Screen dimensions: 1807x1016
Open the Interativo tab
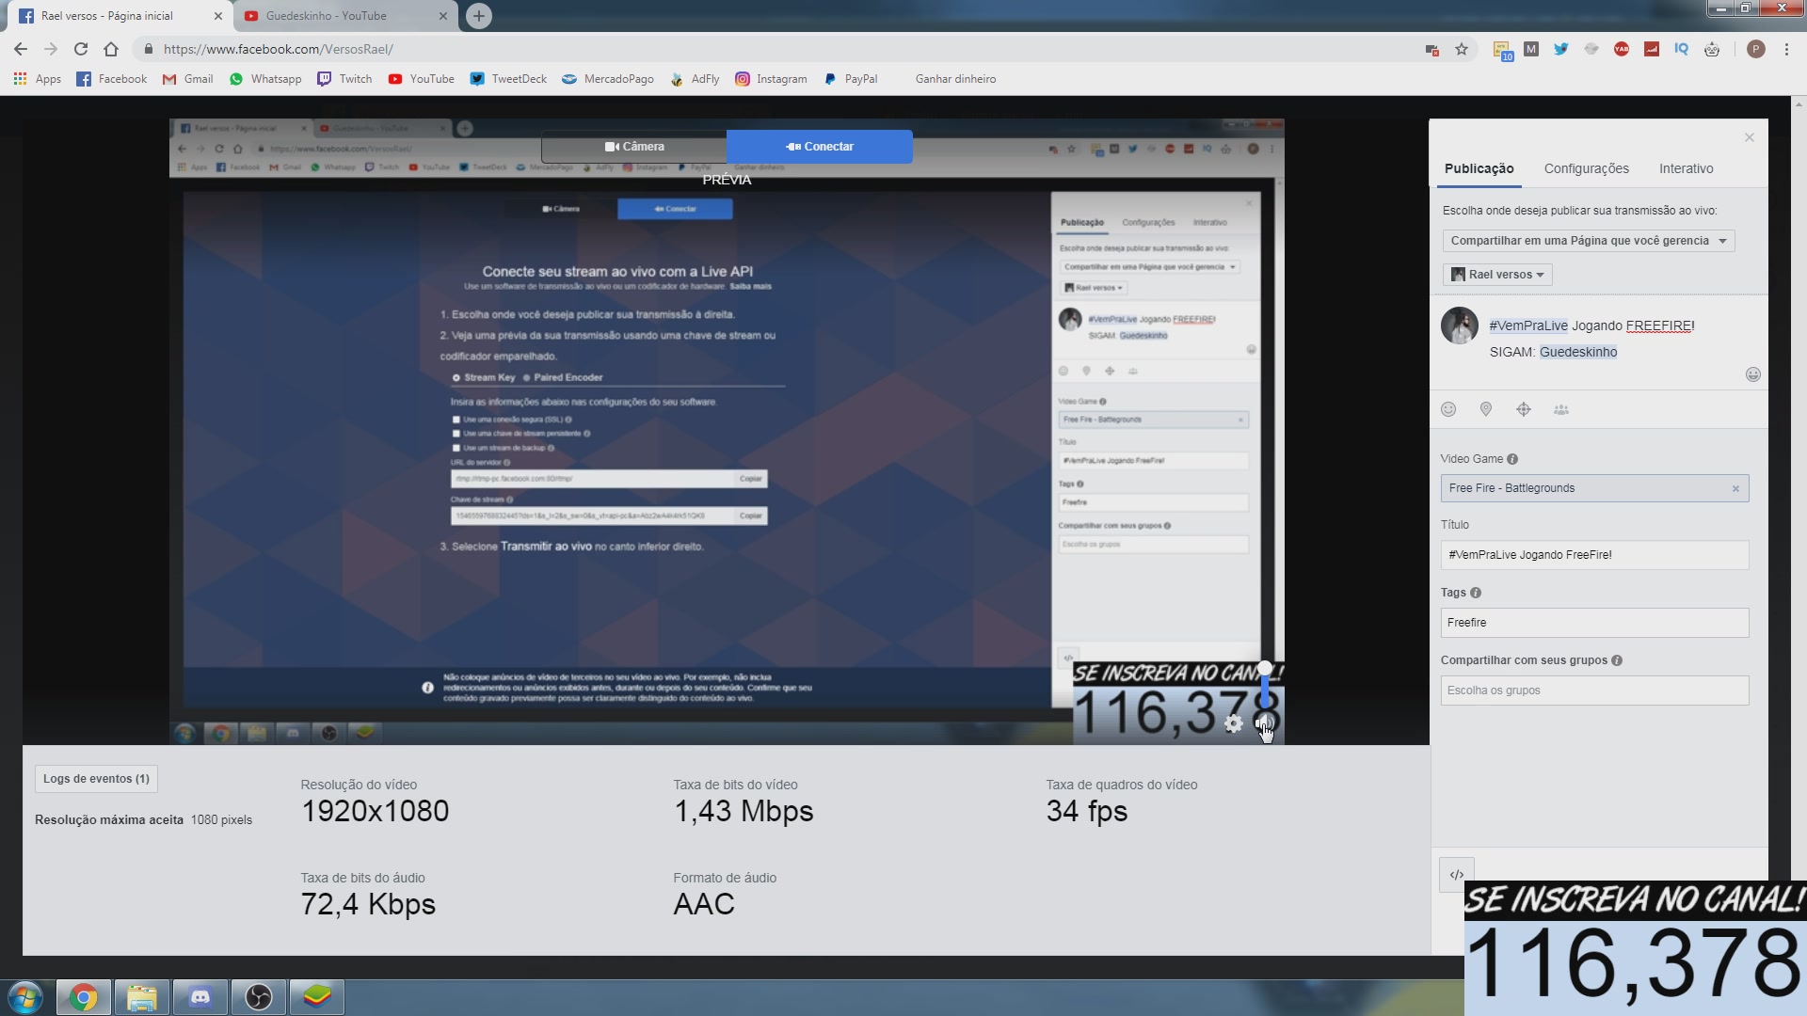pos(1686,168)
